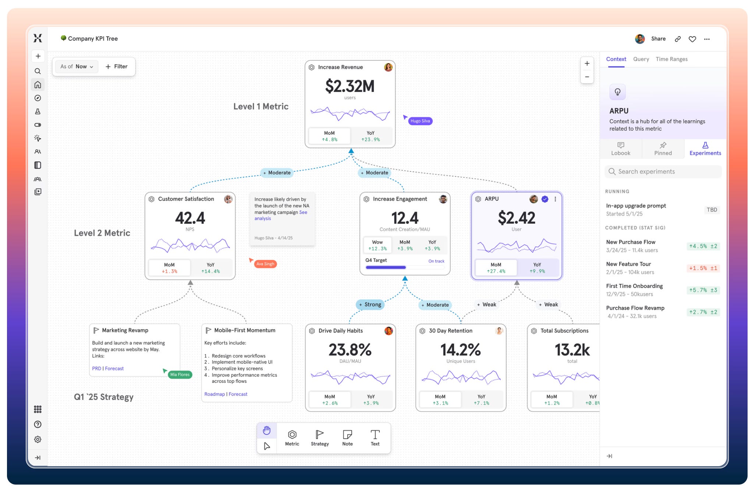The image size is (752, 489).
Task: Select the arrow pointer tool
Action: pos(266,446)
